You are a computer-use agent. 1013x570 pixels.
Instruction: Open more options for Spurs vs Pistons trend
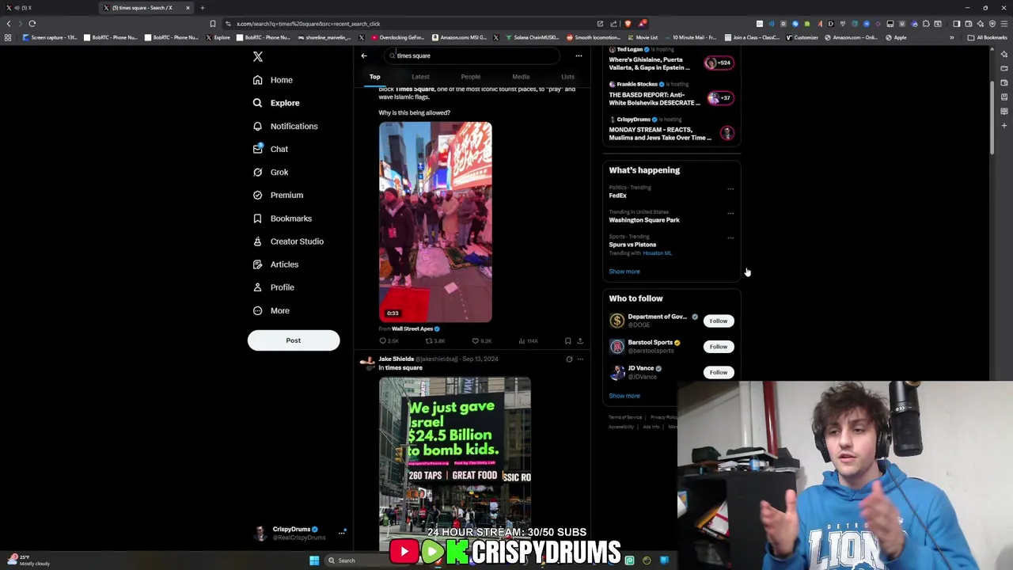(x=730, y=237)
